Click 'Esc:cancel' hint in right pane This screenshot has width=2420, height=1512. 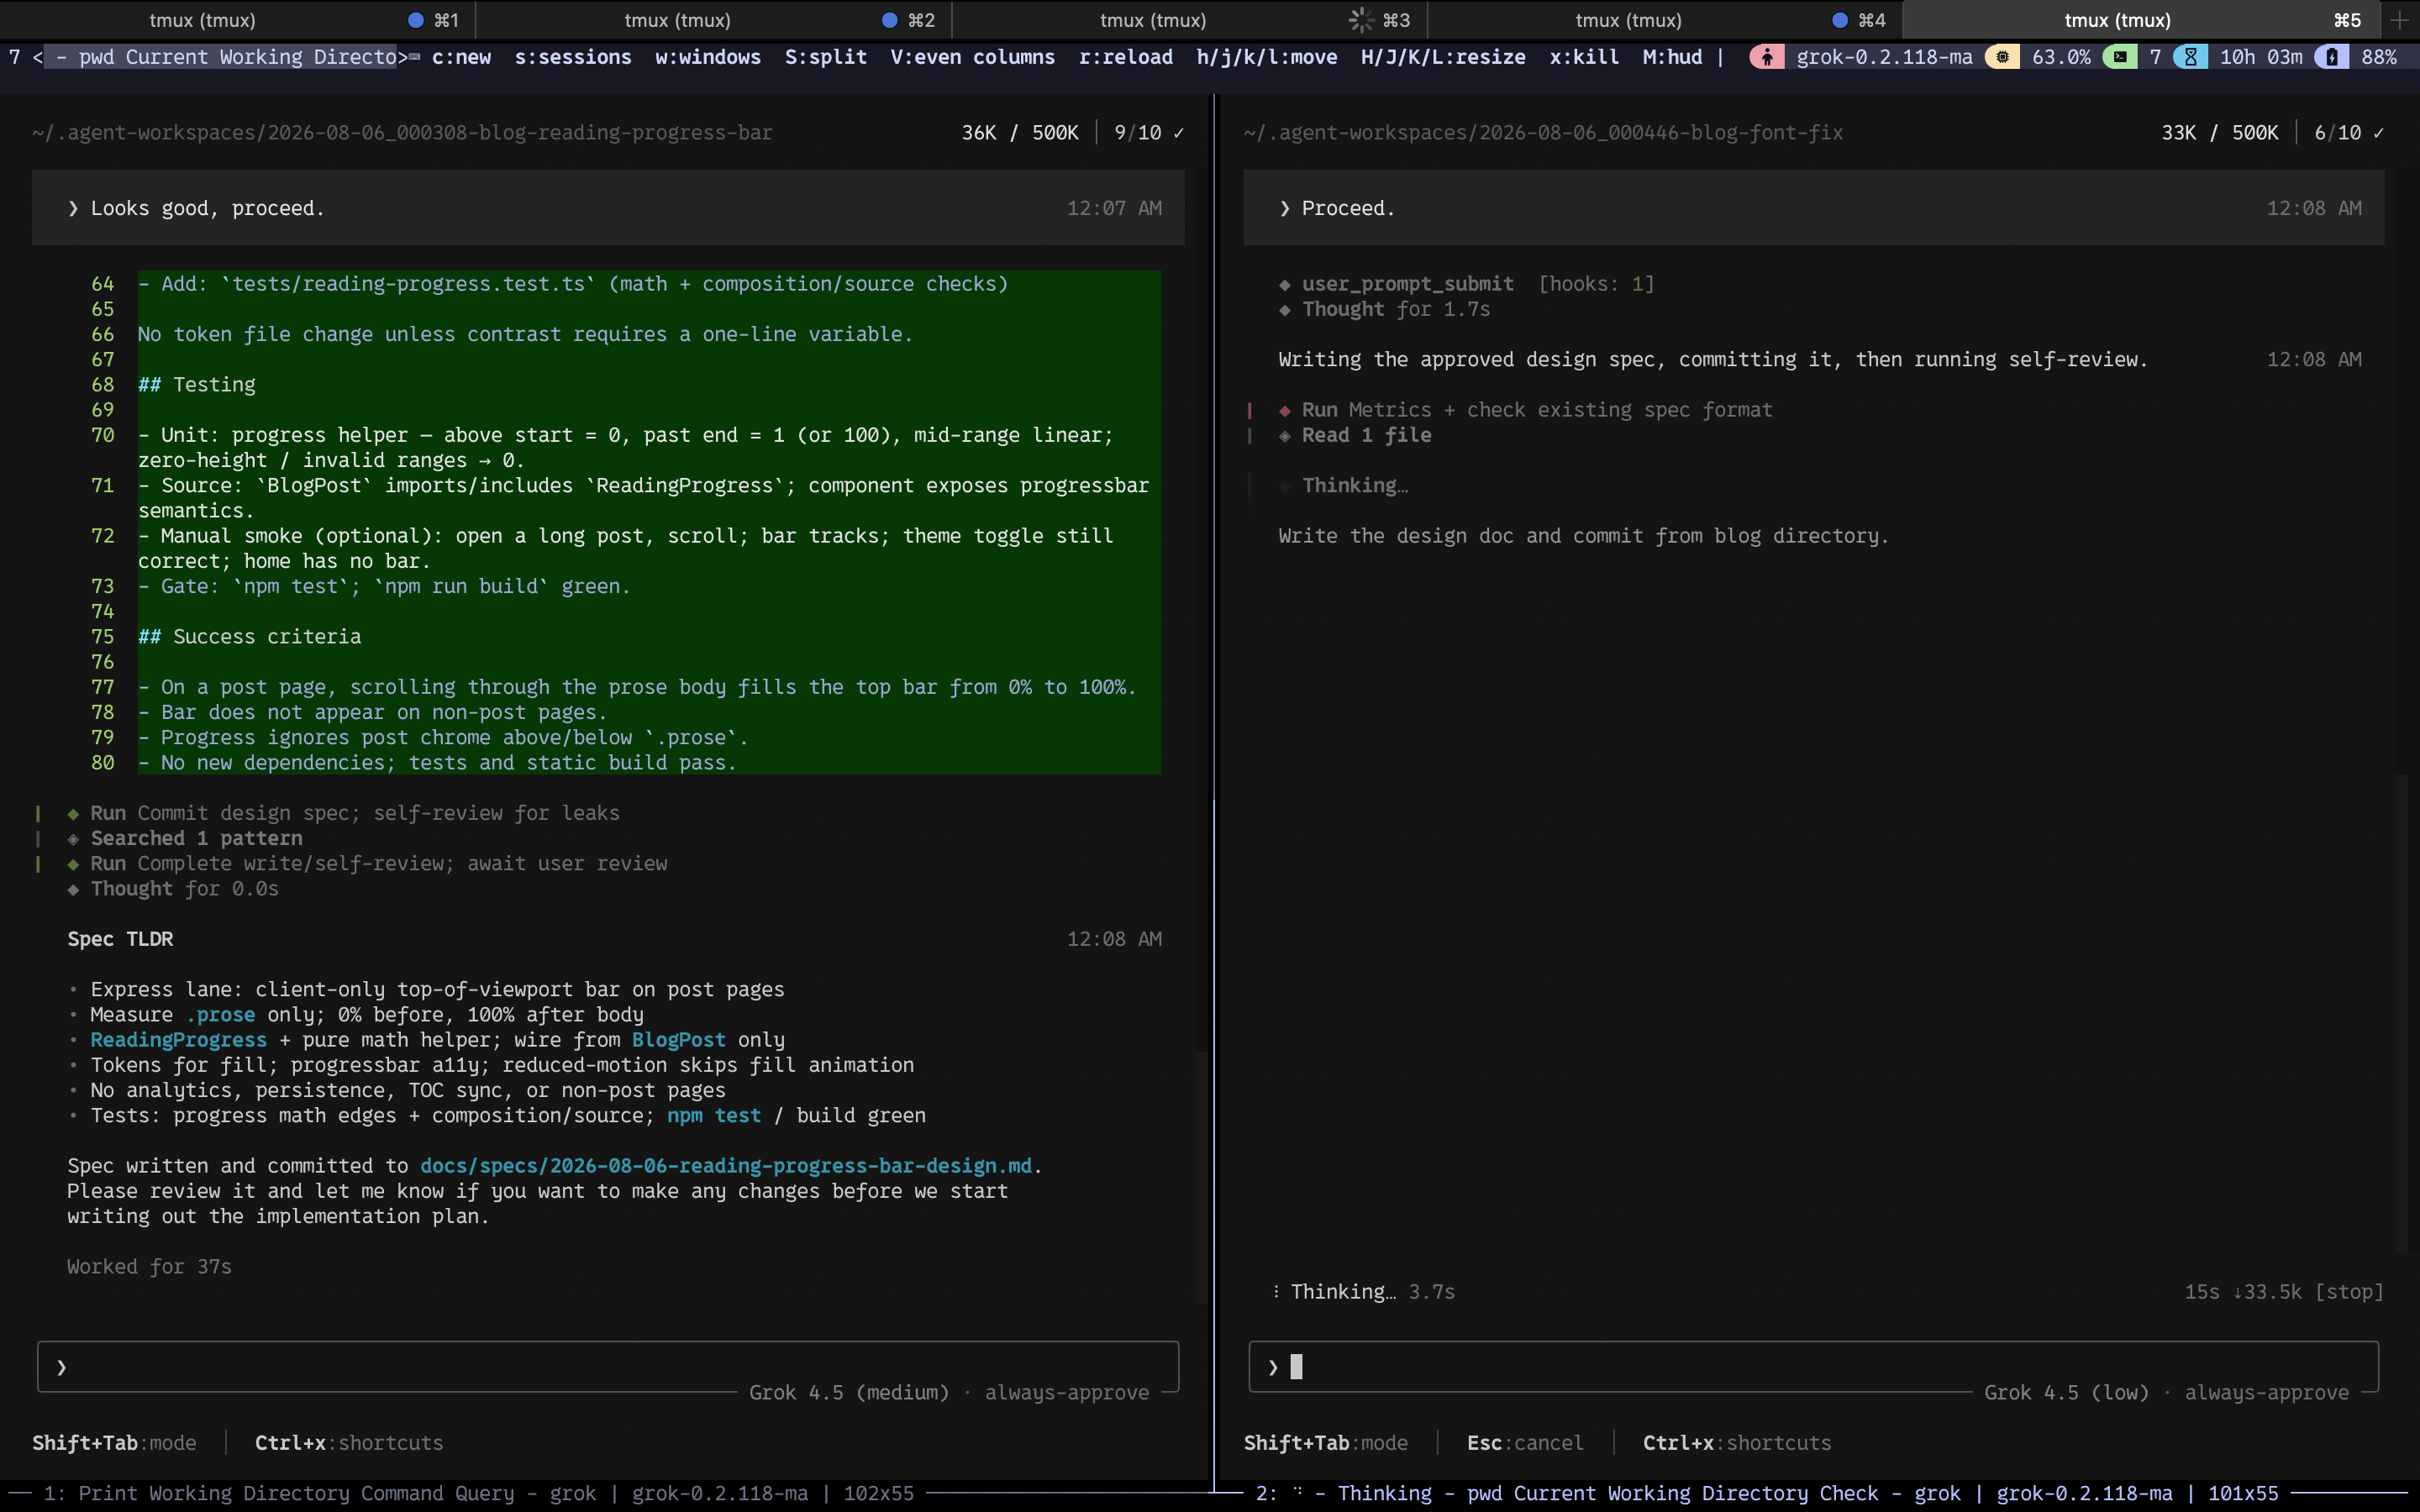[x=1525, y=1443]
